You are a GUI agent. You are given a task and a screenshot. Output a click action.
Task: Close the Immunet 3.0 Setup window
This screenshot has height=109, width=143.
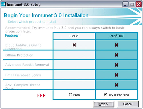(138, 4)
